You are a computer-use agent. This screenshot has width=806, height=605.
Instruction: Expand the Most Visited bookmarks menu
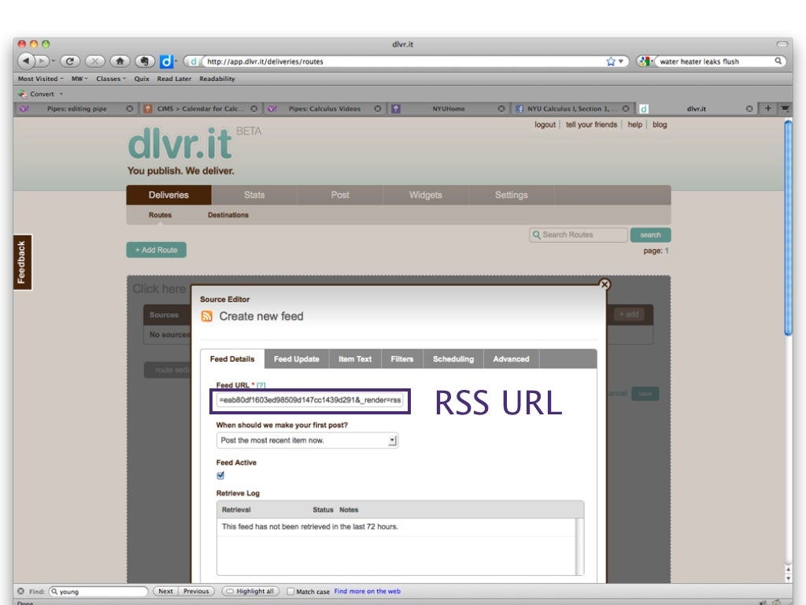coord(41,79)
